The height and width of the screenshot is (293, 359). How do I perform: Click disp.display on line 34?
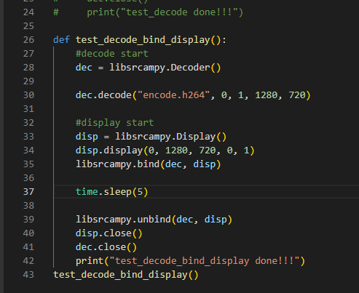coord(109,150)
